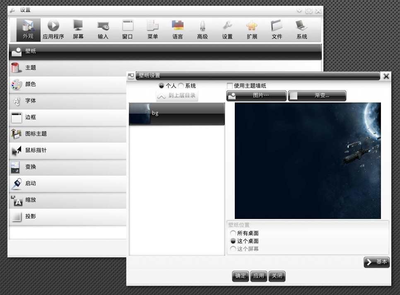Select the 启动 startup entry

click(x=67, y=183)
